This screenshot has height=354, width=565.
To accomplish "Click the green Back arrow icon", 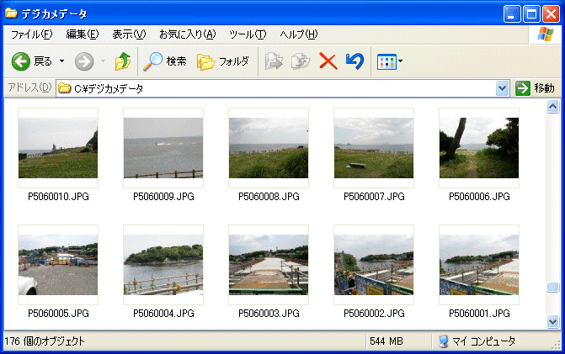I will tap(20, 61).
